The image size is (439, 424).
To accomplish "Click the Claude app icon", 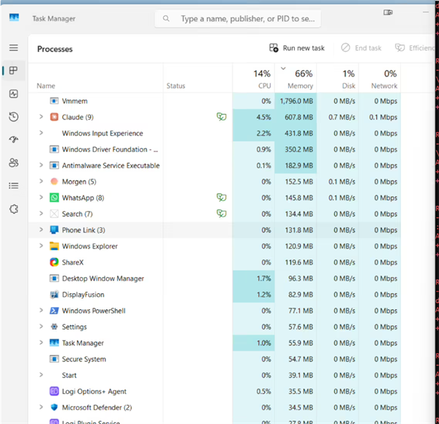I will [54, 117].
